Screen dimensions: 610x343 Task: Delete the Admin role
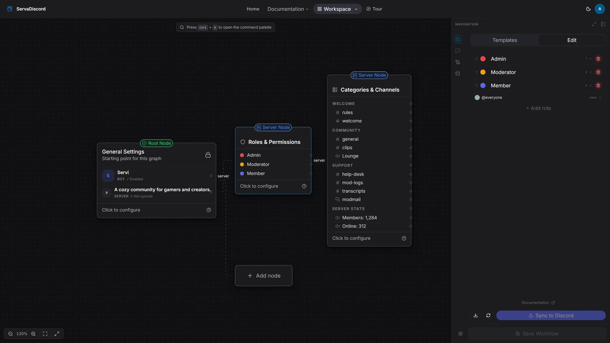(x=598, y=59)
